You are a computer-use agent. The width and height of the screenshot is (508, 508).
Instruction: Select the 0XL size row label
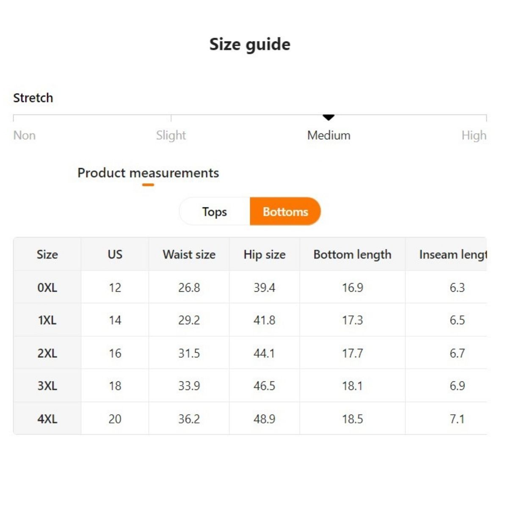47,287
